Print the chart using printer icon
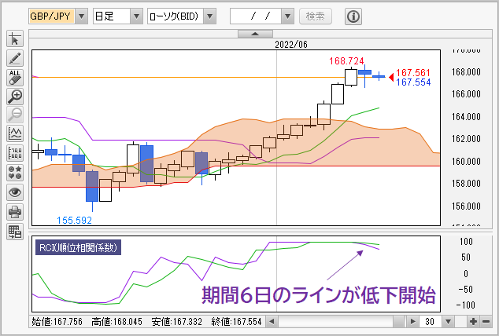This screenshot has height=336, width=499. click(15, 212)
